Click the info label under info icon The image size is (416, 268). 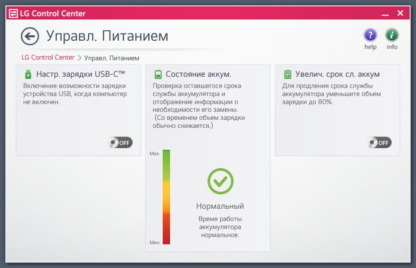pos(392,47)
